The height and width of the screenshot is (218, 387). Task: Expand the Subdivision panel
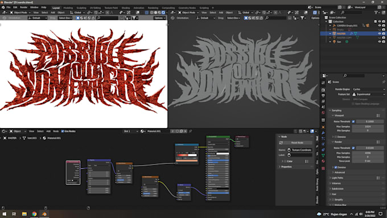tap(337, 188)
